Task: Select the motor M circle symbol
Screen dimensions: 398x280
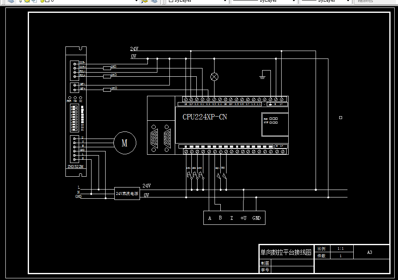Action: [x=125, y=143]
